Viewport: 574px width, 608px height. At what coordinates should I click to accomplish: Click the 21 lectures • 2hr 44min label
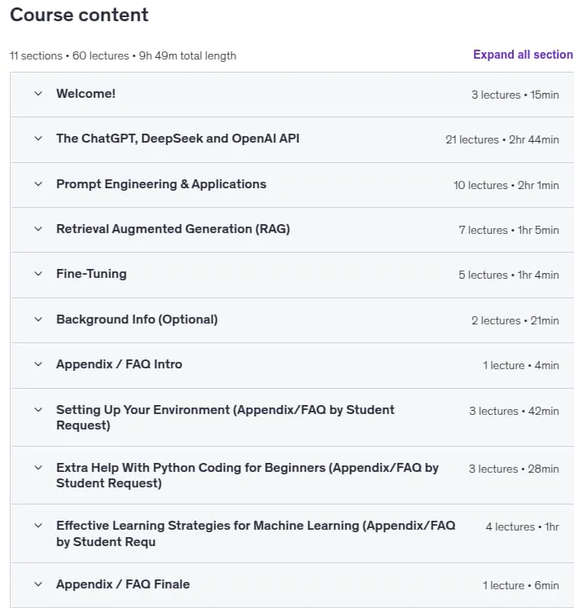(x=502, y=139)
